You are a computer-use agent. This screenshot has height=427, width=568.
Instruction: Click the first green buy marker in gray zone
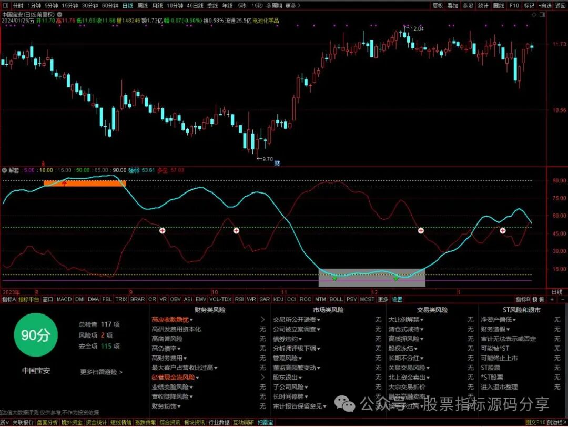pyautogui.click(x=334, y=278)
